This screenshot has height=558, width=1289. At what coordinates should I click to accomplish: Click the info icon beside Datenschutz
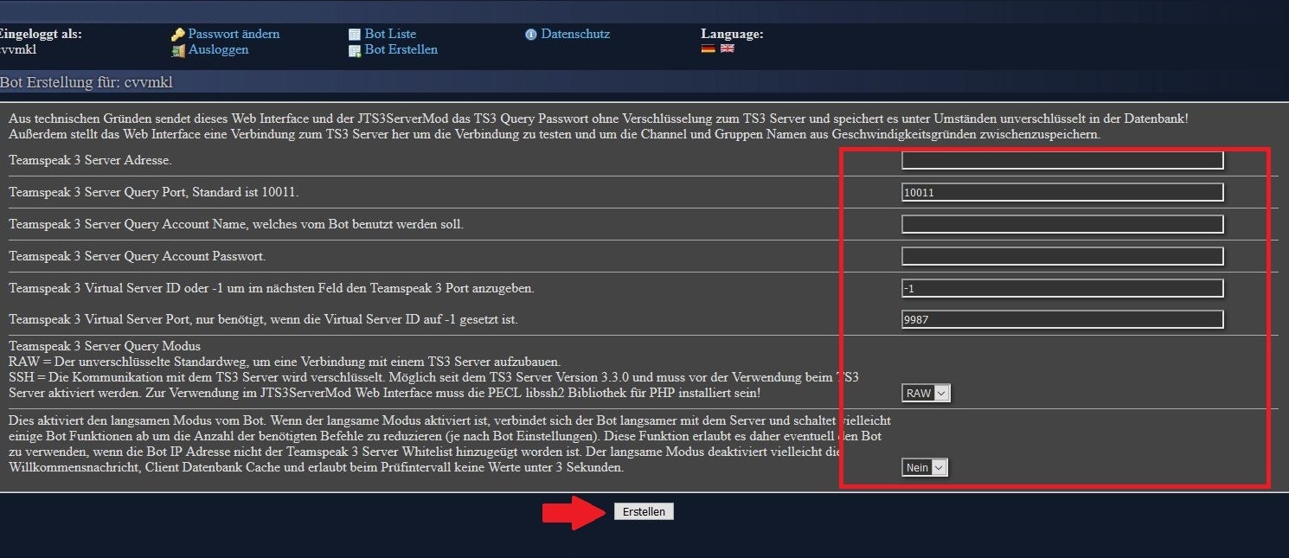(531, 35)
